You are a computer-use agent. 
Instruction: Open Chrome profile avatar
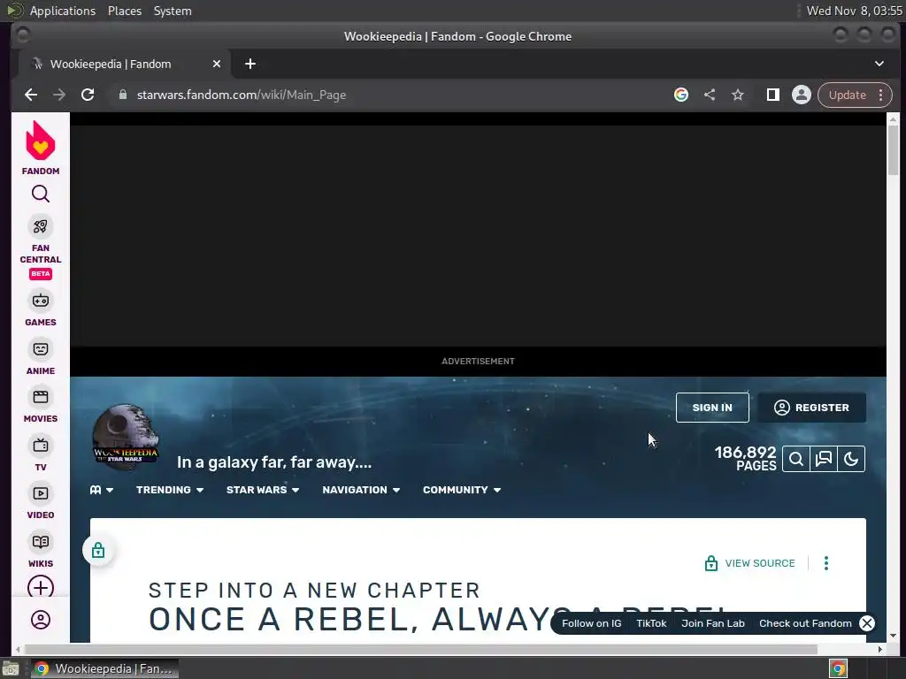pos(802,95)
